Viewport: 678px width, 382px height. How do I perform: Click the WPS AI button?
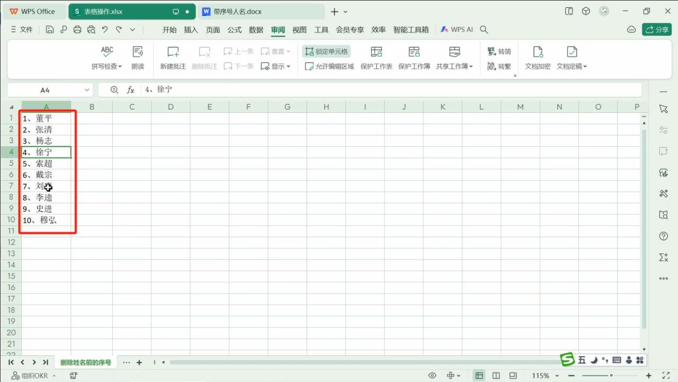coord(457,30)
